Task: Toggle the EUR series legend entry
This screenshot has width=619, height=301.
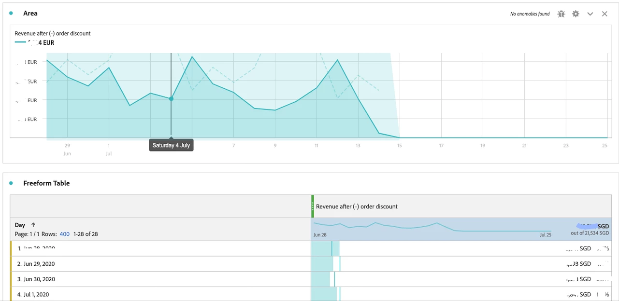Action: [34, 42]
